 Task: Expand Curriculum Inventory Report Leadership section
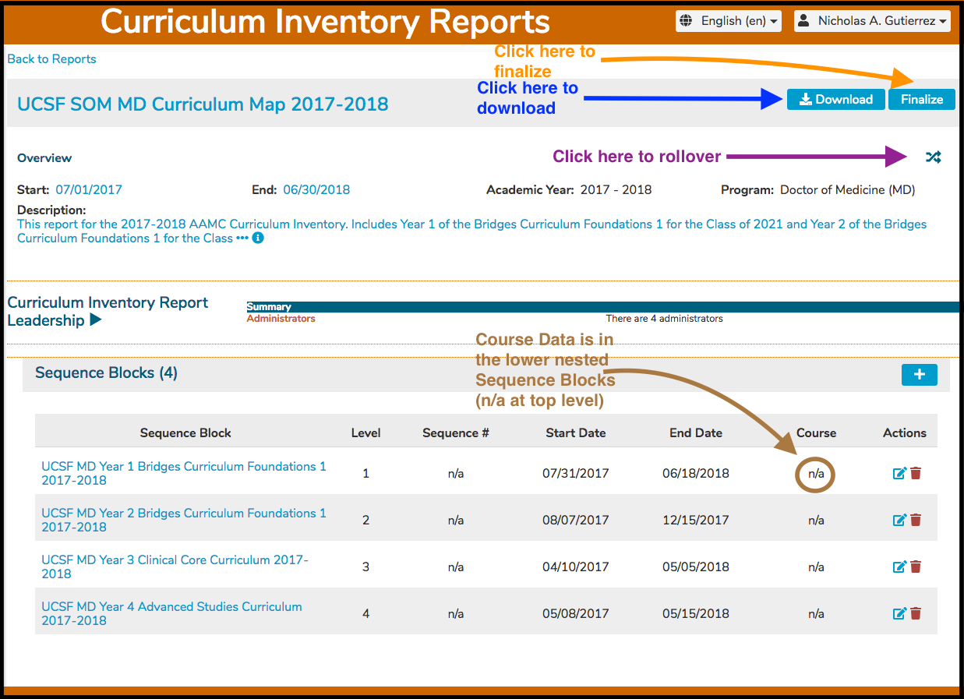pyautogui.click(x=96, y=320)
